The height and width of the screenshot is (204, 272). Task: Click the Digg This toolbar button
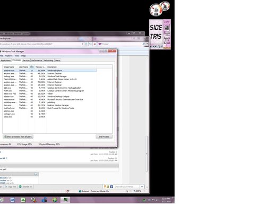pos(11,186)
